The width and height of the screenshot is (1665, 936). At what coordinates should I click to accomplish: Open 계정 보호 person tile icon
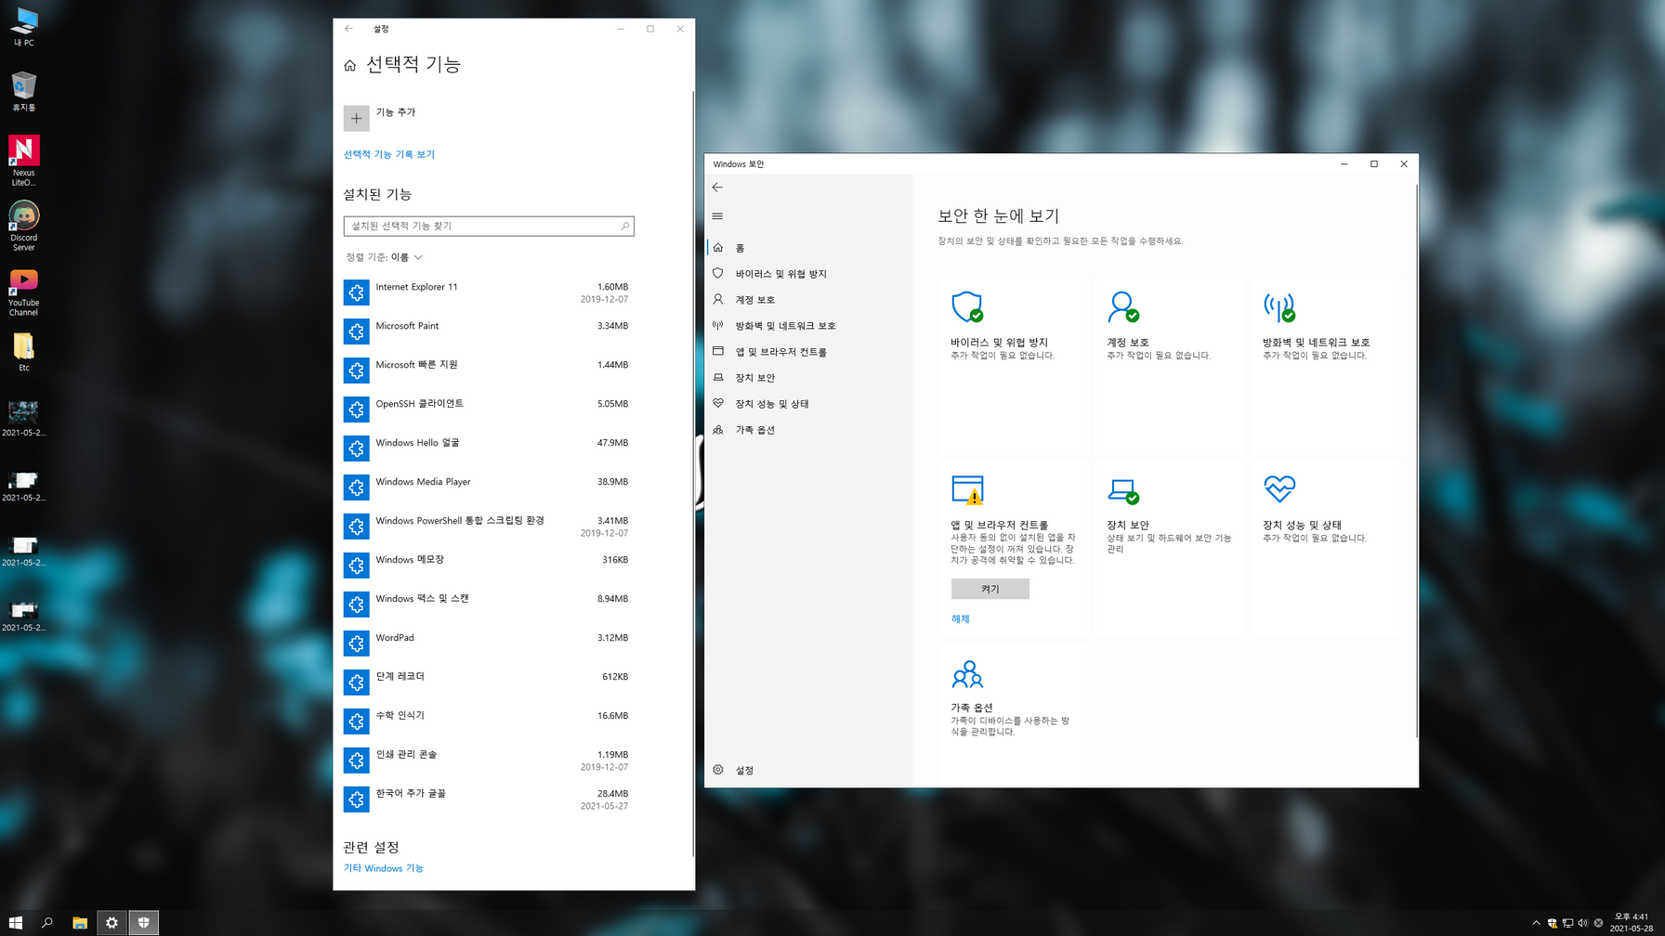[1123, 306]
